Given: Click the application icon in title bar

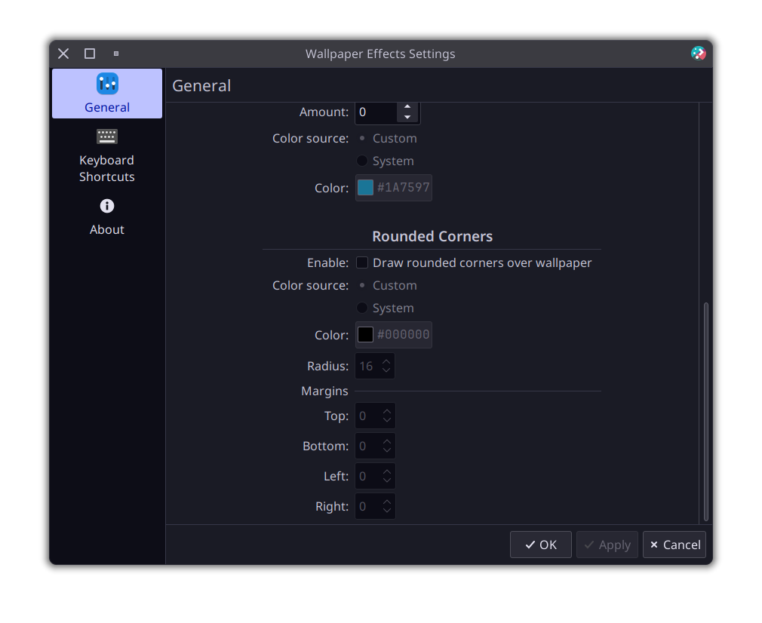Looking at the screenshot, I should 699,54.
